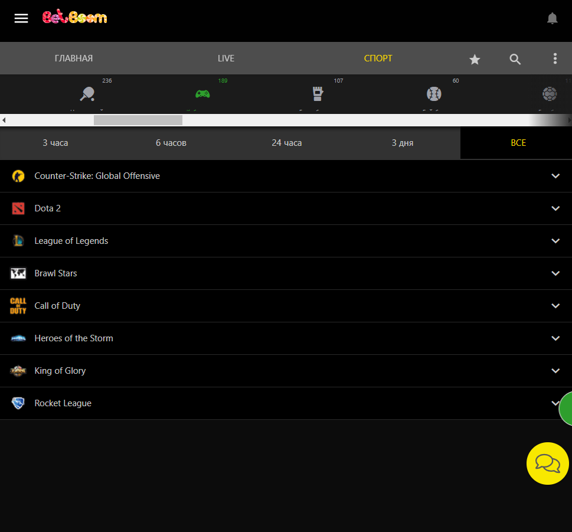This screenshot has height=532, width=572.
Task: Click the Counter-Strike game icon
Action: 18,176
